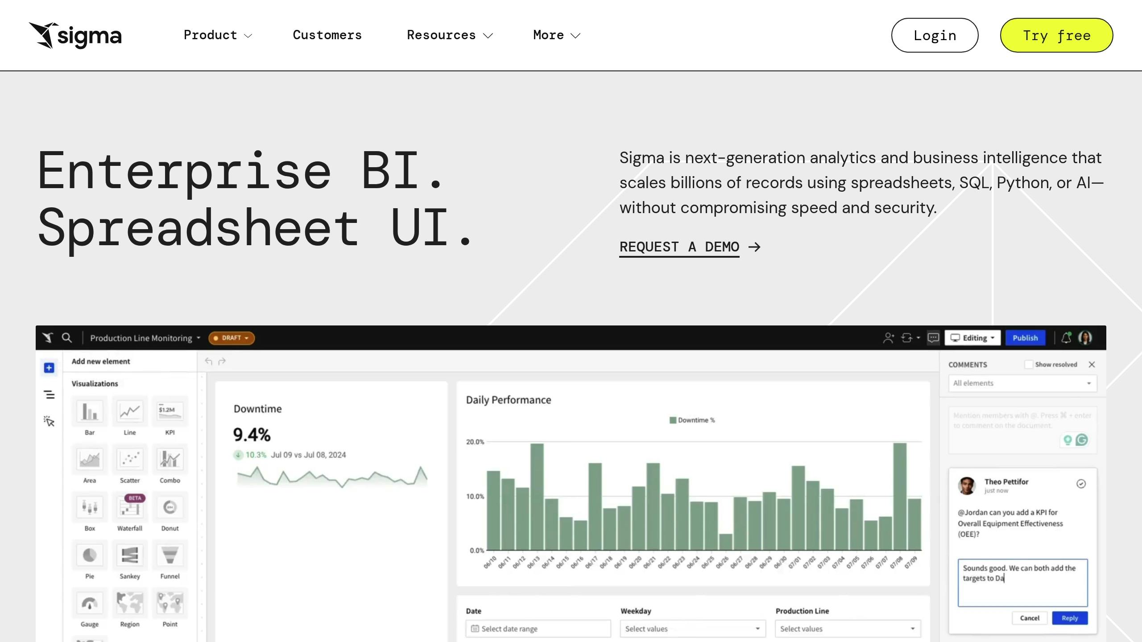Click the Sigma logo in the header
Viewport: 1142px width, 642px height.
click(75, 35)
